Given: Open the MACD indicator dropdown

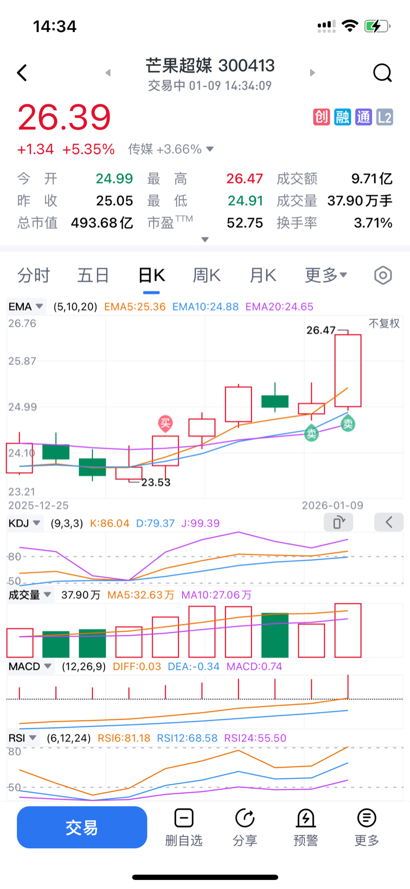Looking at the screenshot, I should point(30,667).
